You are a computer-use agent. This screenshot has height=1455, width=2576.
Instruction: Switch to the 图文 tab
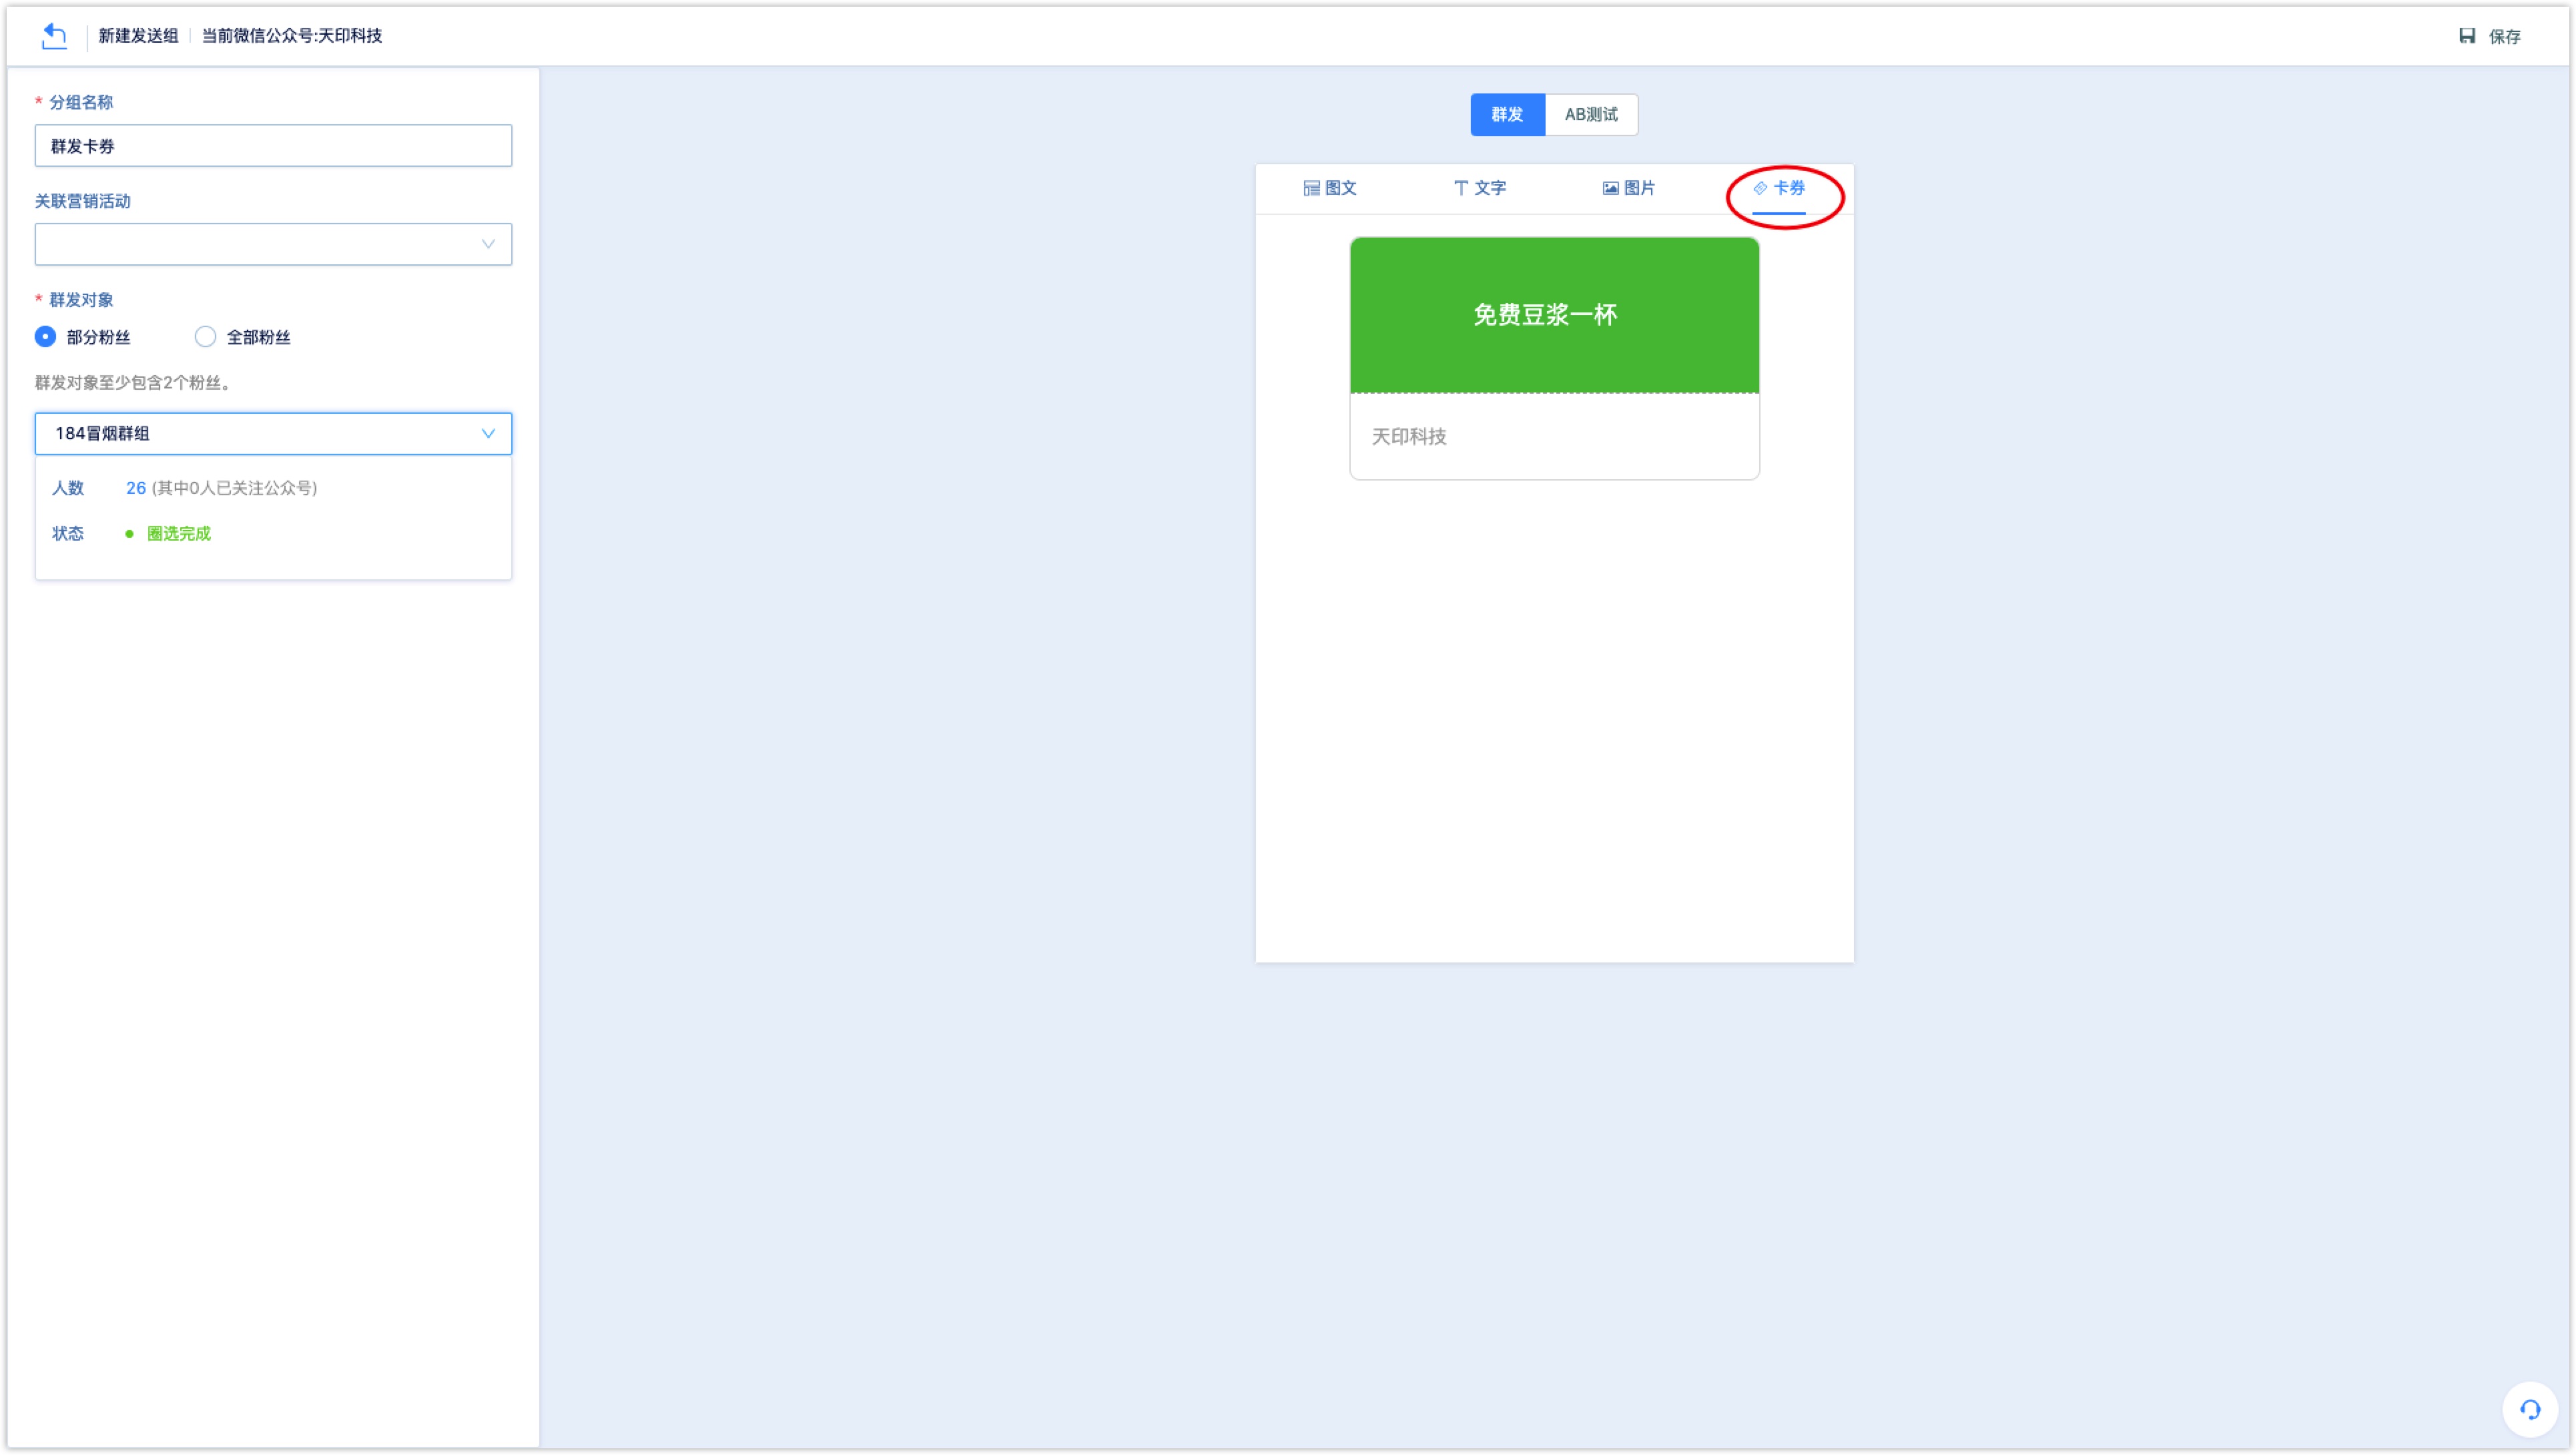(x=1330, y=188)
